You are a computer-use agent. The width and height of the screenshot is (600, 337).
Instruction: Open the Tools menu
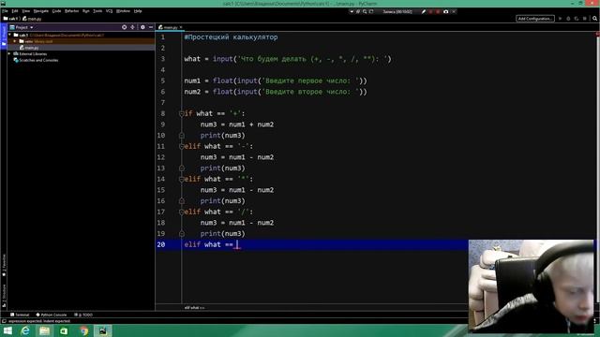[97, 11]
